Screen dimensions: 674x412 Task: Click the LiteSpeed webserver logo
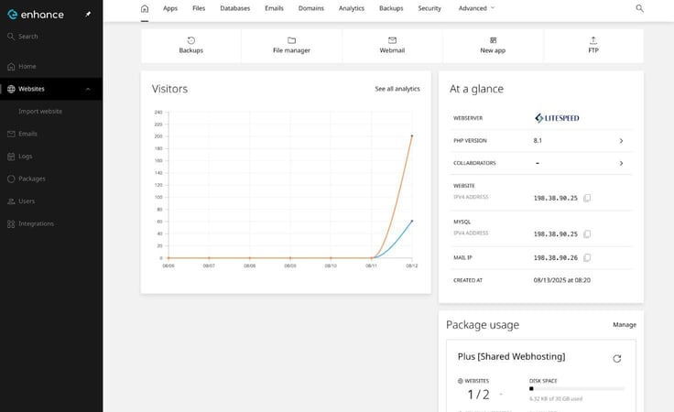[557, 118]
